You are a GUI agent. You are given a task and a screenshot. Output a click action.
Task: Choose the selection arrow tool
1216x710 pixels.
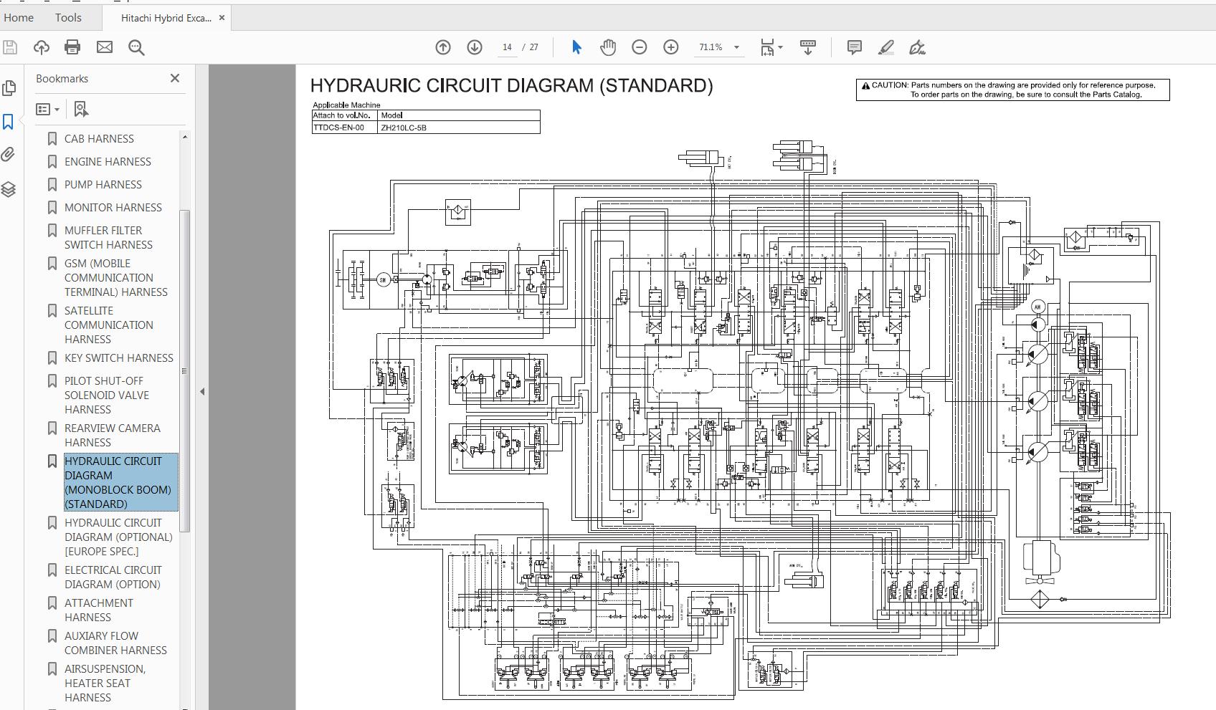pos(576,47)
